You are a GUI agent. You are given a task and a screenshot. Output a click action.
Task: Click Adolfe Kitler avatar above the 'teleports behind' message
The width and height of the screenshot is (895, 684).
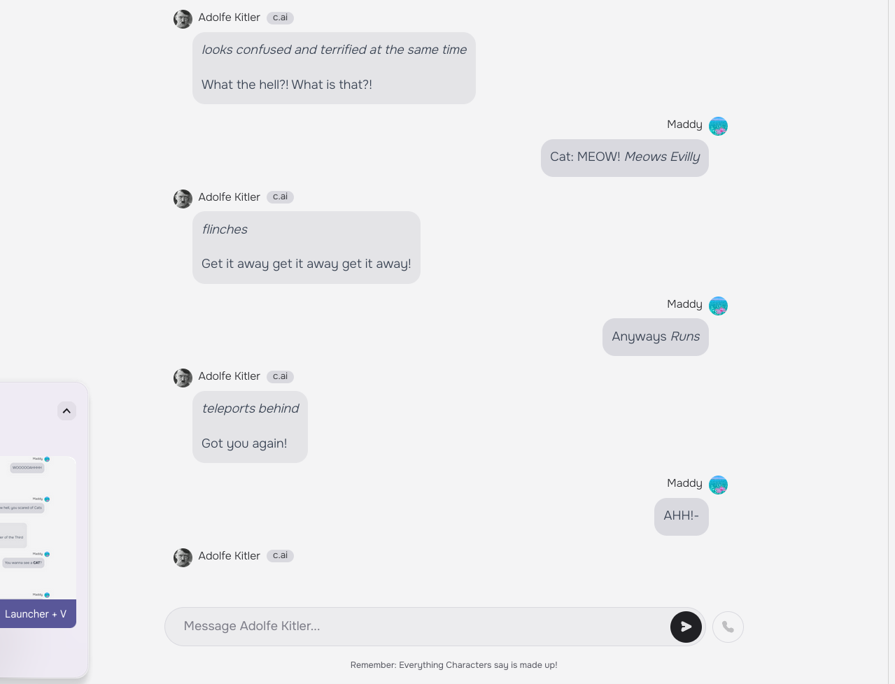coord(183,378)
